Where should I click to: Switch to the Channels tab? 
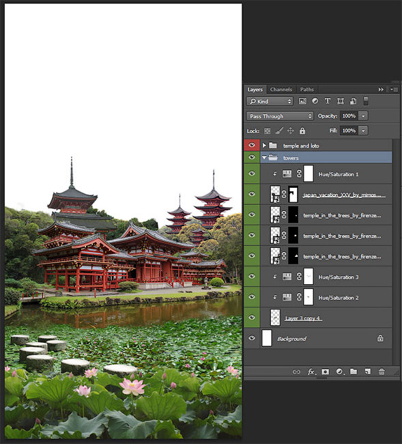coord(281,89)
